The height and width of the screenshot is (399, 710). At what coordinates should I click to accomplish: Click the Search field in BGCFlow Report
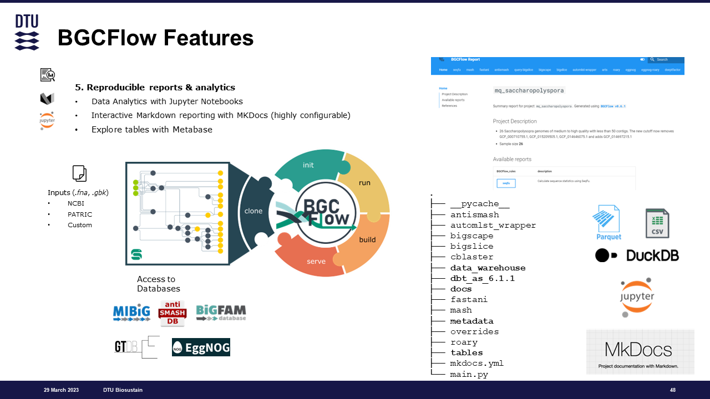point(666,59)
